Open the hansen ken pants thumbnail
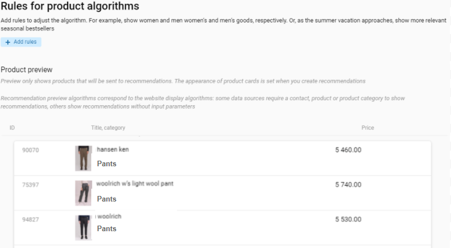This screenshot has height=248, width=451. pos(83,158)
